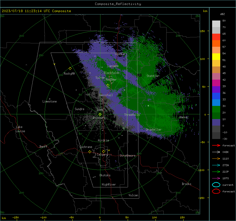Click the Lacombe town label
The height and width of the screenshot is (221, 236).
[x=113, y=66]
